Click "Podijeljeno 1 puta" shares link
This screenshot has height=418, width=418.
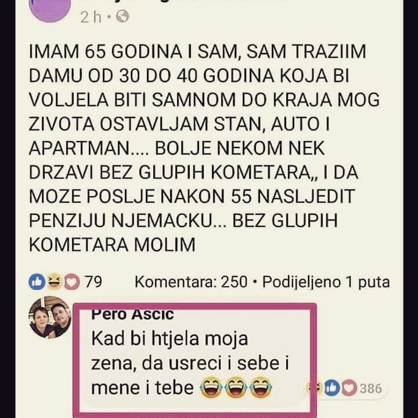point(326,282)
